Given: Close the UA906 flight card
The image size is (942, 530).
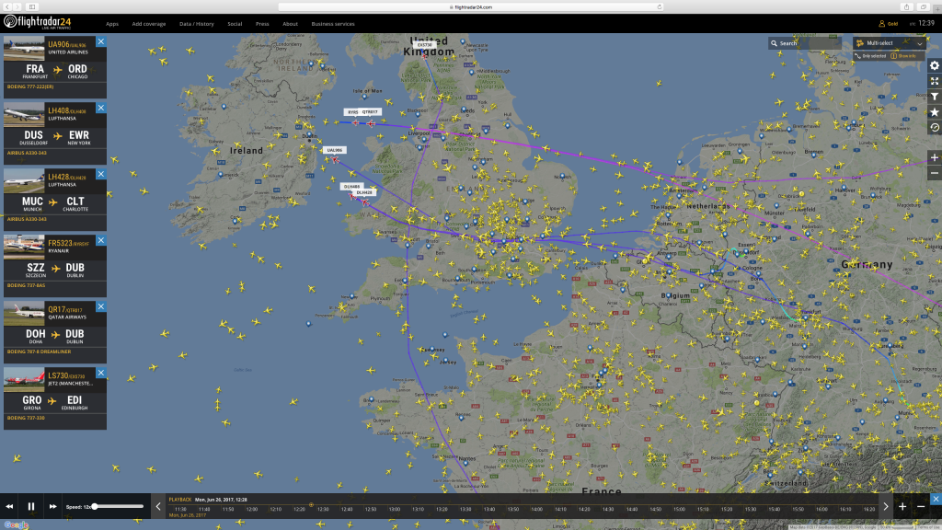Looking at the screenshot, I should 101,41.
